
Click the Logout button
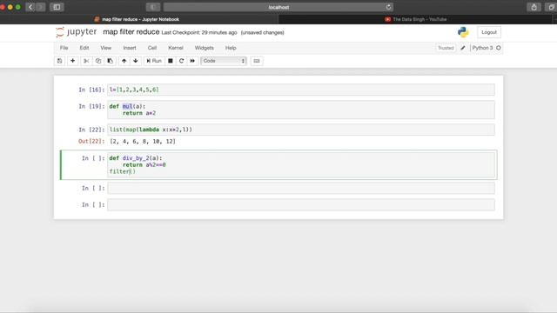point(489,32)
